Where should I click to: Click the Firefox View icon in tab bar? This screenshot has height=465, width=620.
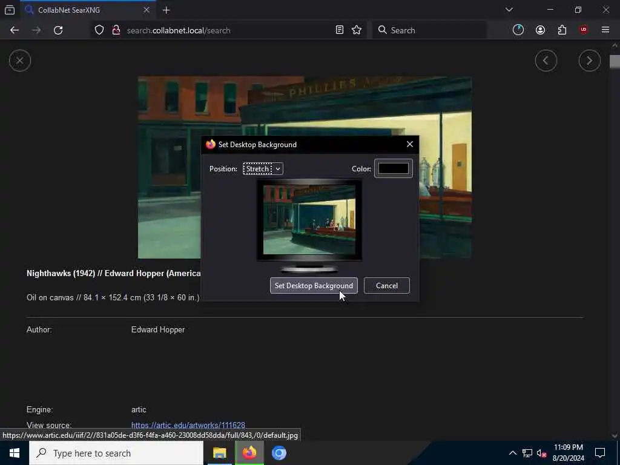tap(10, 10)
